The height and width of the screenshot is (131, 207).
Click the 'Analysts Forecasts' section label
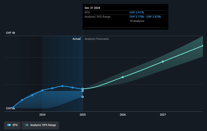(97, 39)
